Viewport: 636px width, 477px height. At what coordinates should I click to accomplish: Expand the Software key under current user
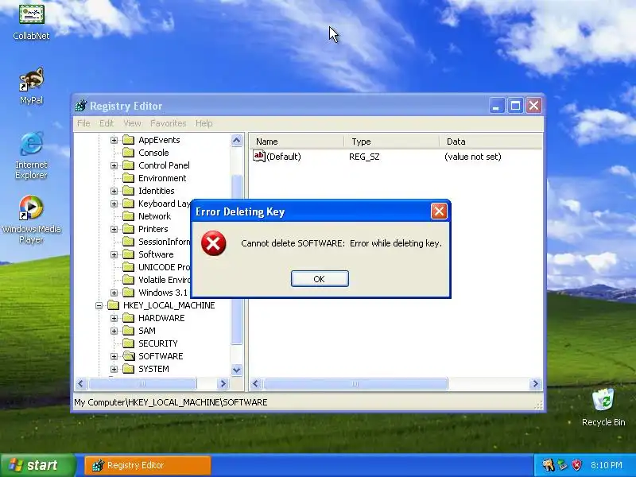114,254
